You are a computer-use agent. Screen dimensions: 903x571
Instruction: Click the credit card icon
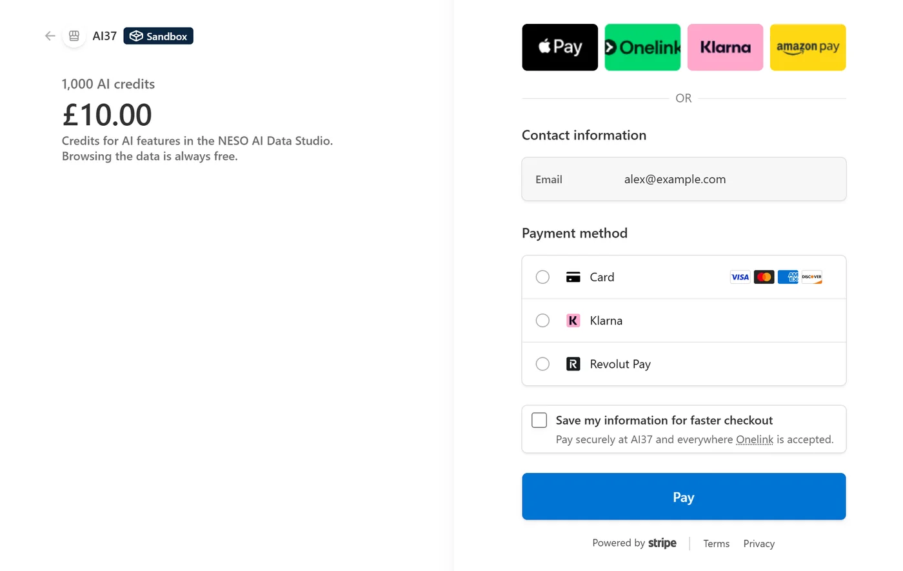[573, 277]
